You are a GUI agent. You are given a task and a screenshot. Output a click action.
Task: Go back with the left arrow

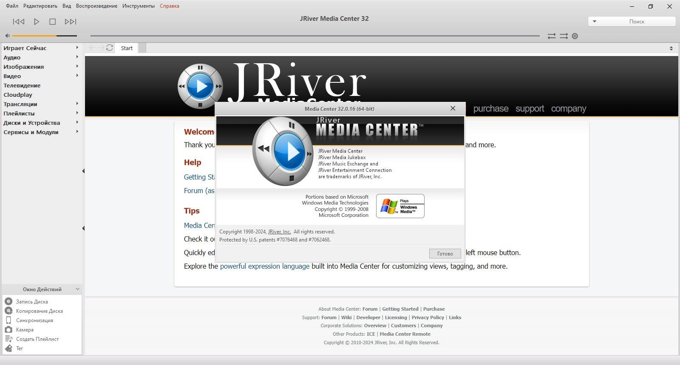(x=93, y=48)
